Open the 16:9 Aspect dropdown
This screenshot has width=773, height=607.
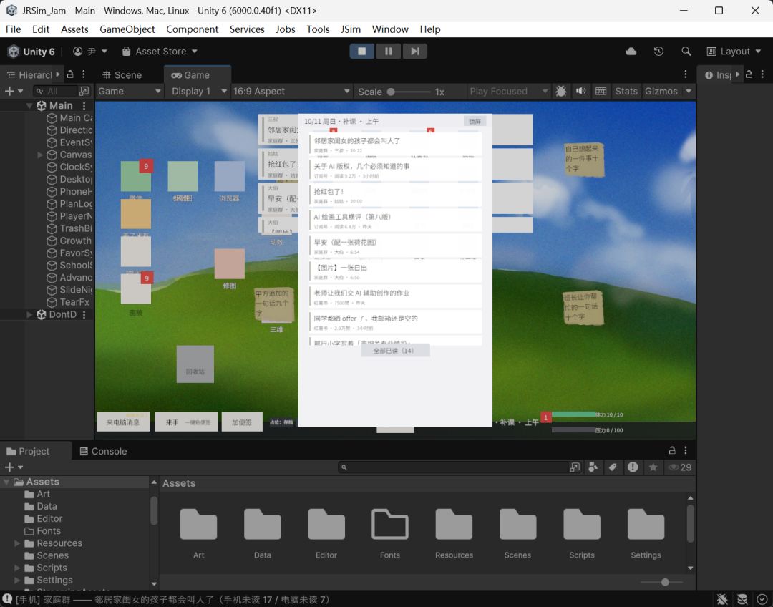coord(291,91)
